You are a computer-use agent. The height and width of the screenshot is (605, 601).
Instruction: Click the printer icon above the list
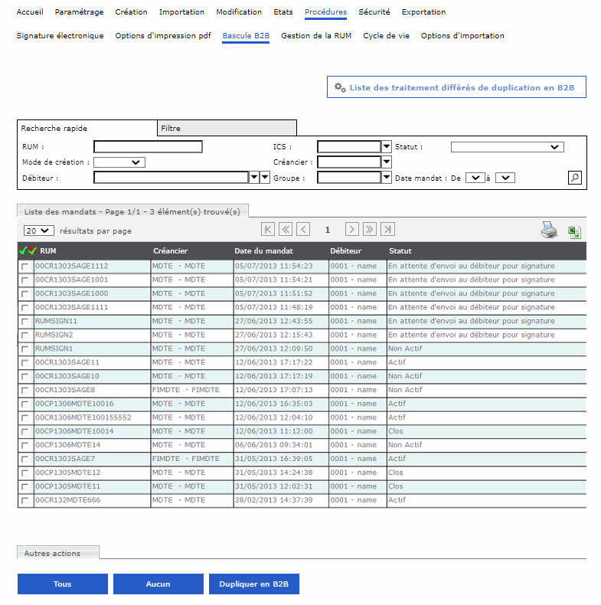549,230
